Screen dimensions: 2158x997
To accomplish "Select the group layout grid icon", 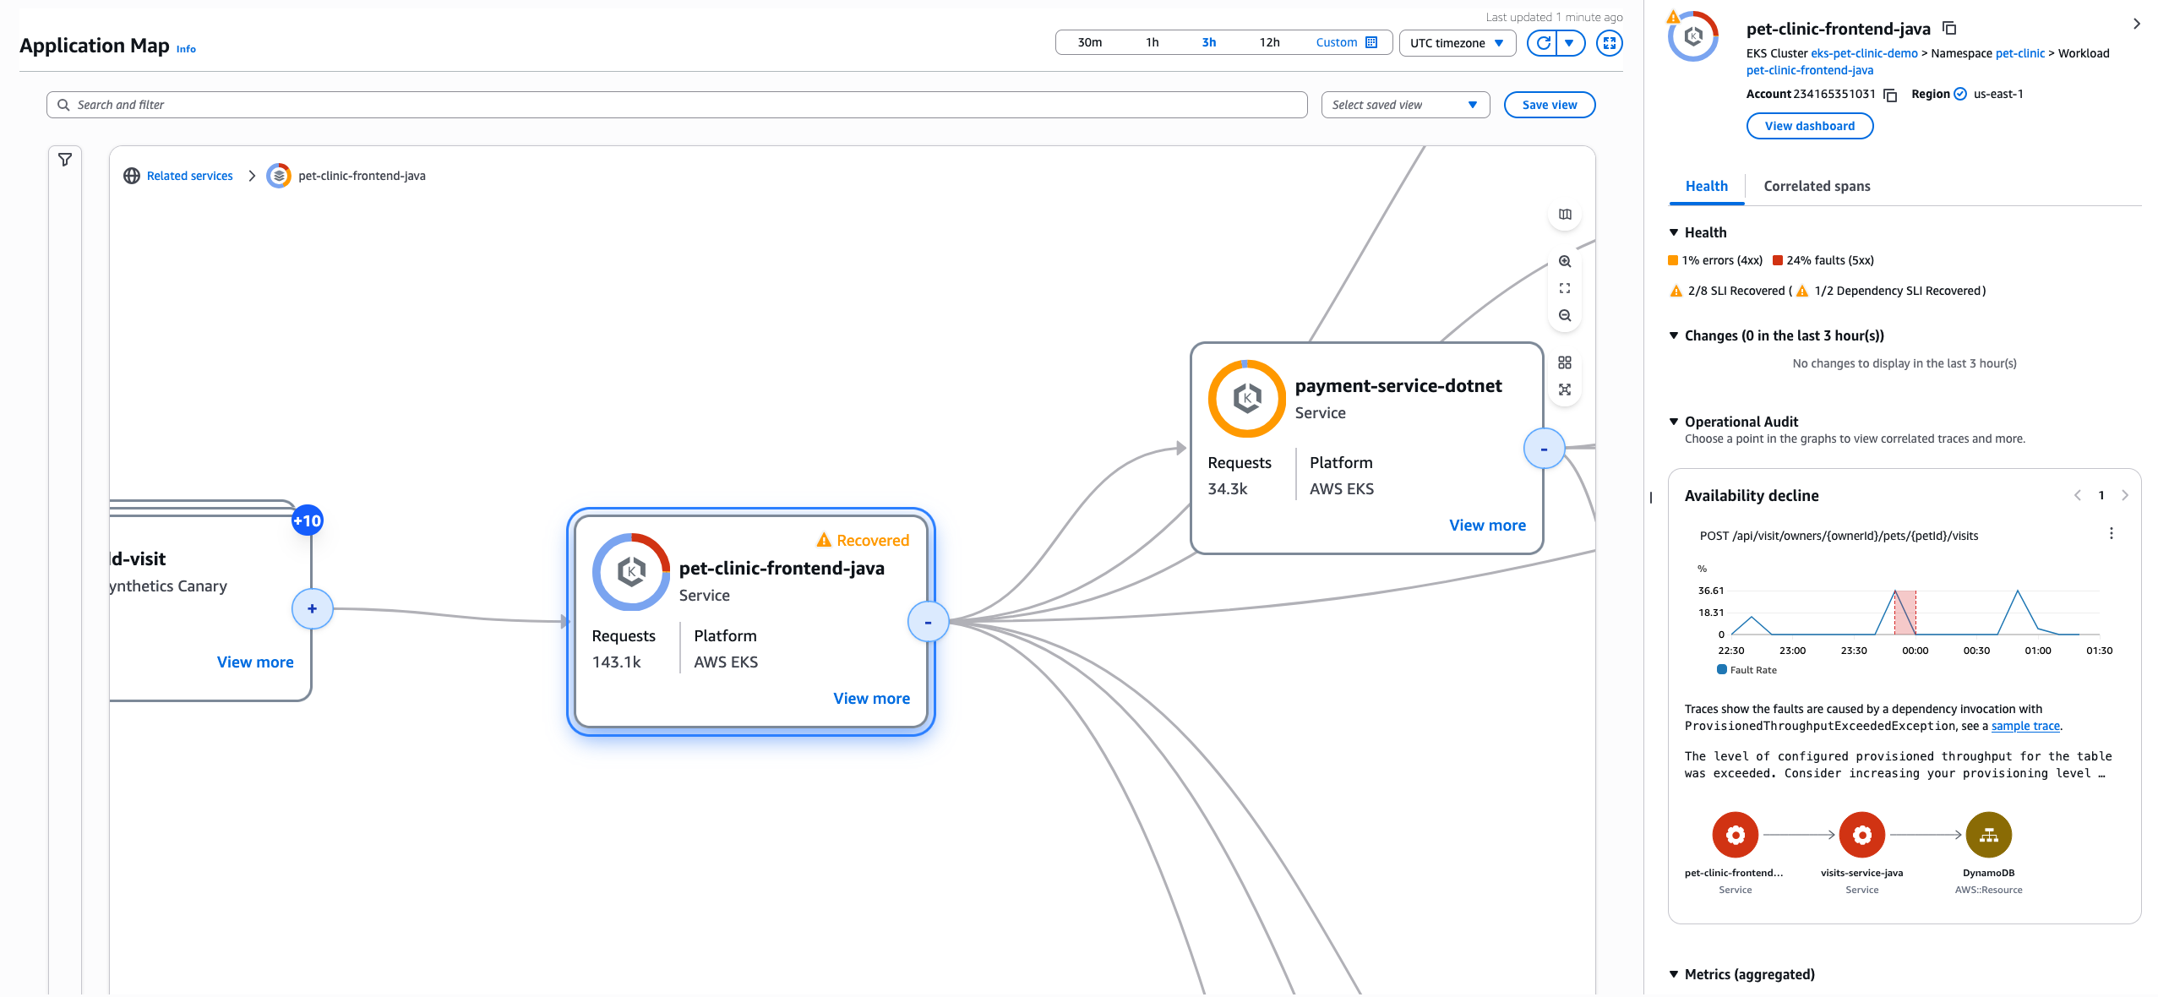I will 1566,362.
